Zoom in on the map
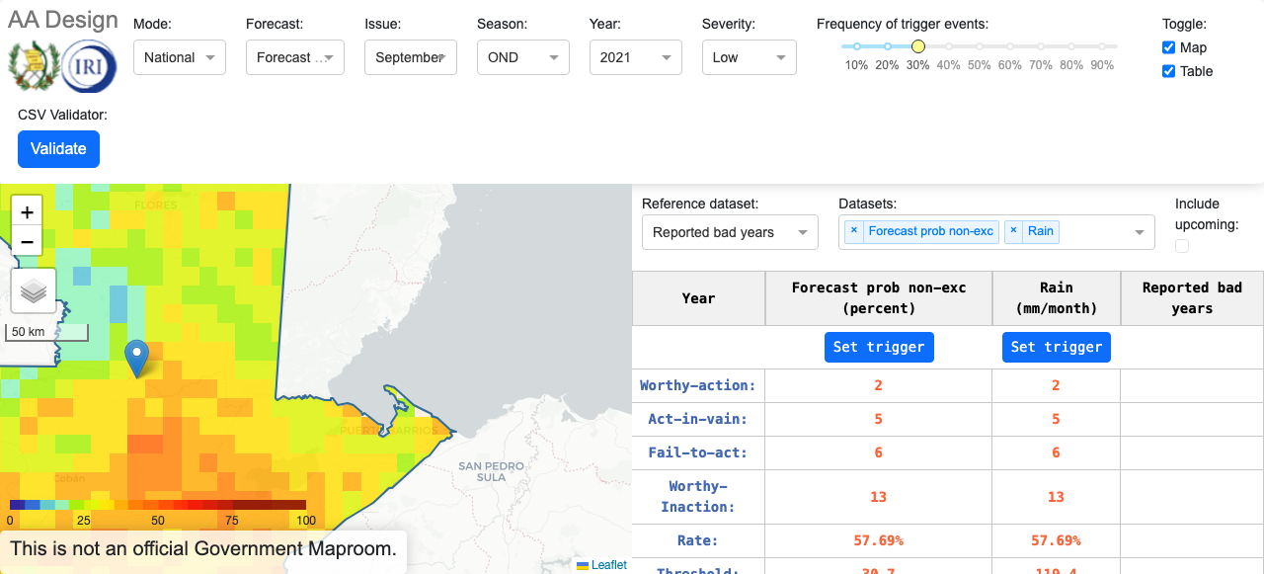This screenshot has height=574, width=1264. [x=27, y=211]
